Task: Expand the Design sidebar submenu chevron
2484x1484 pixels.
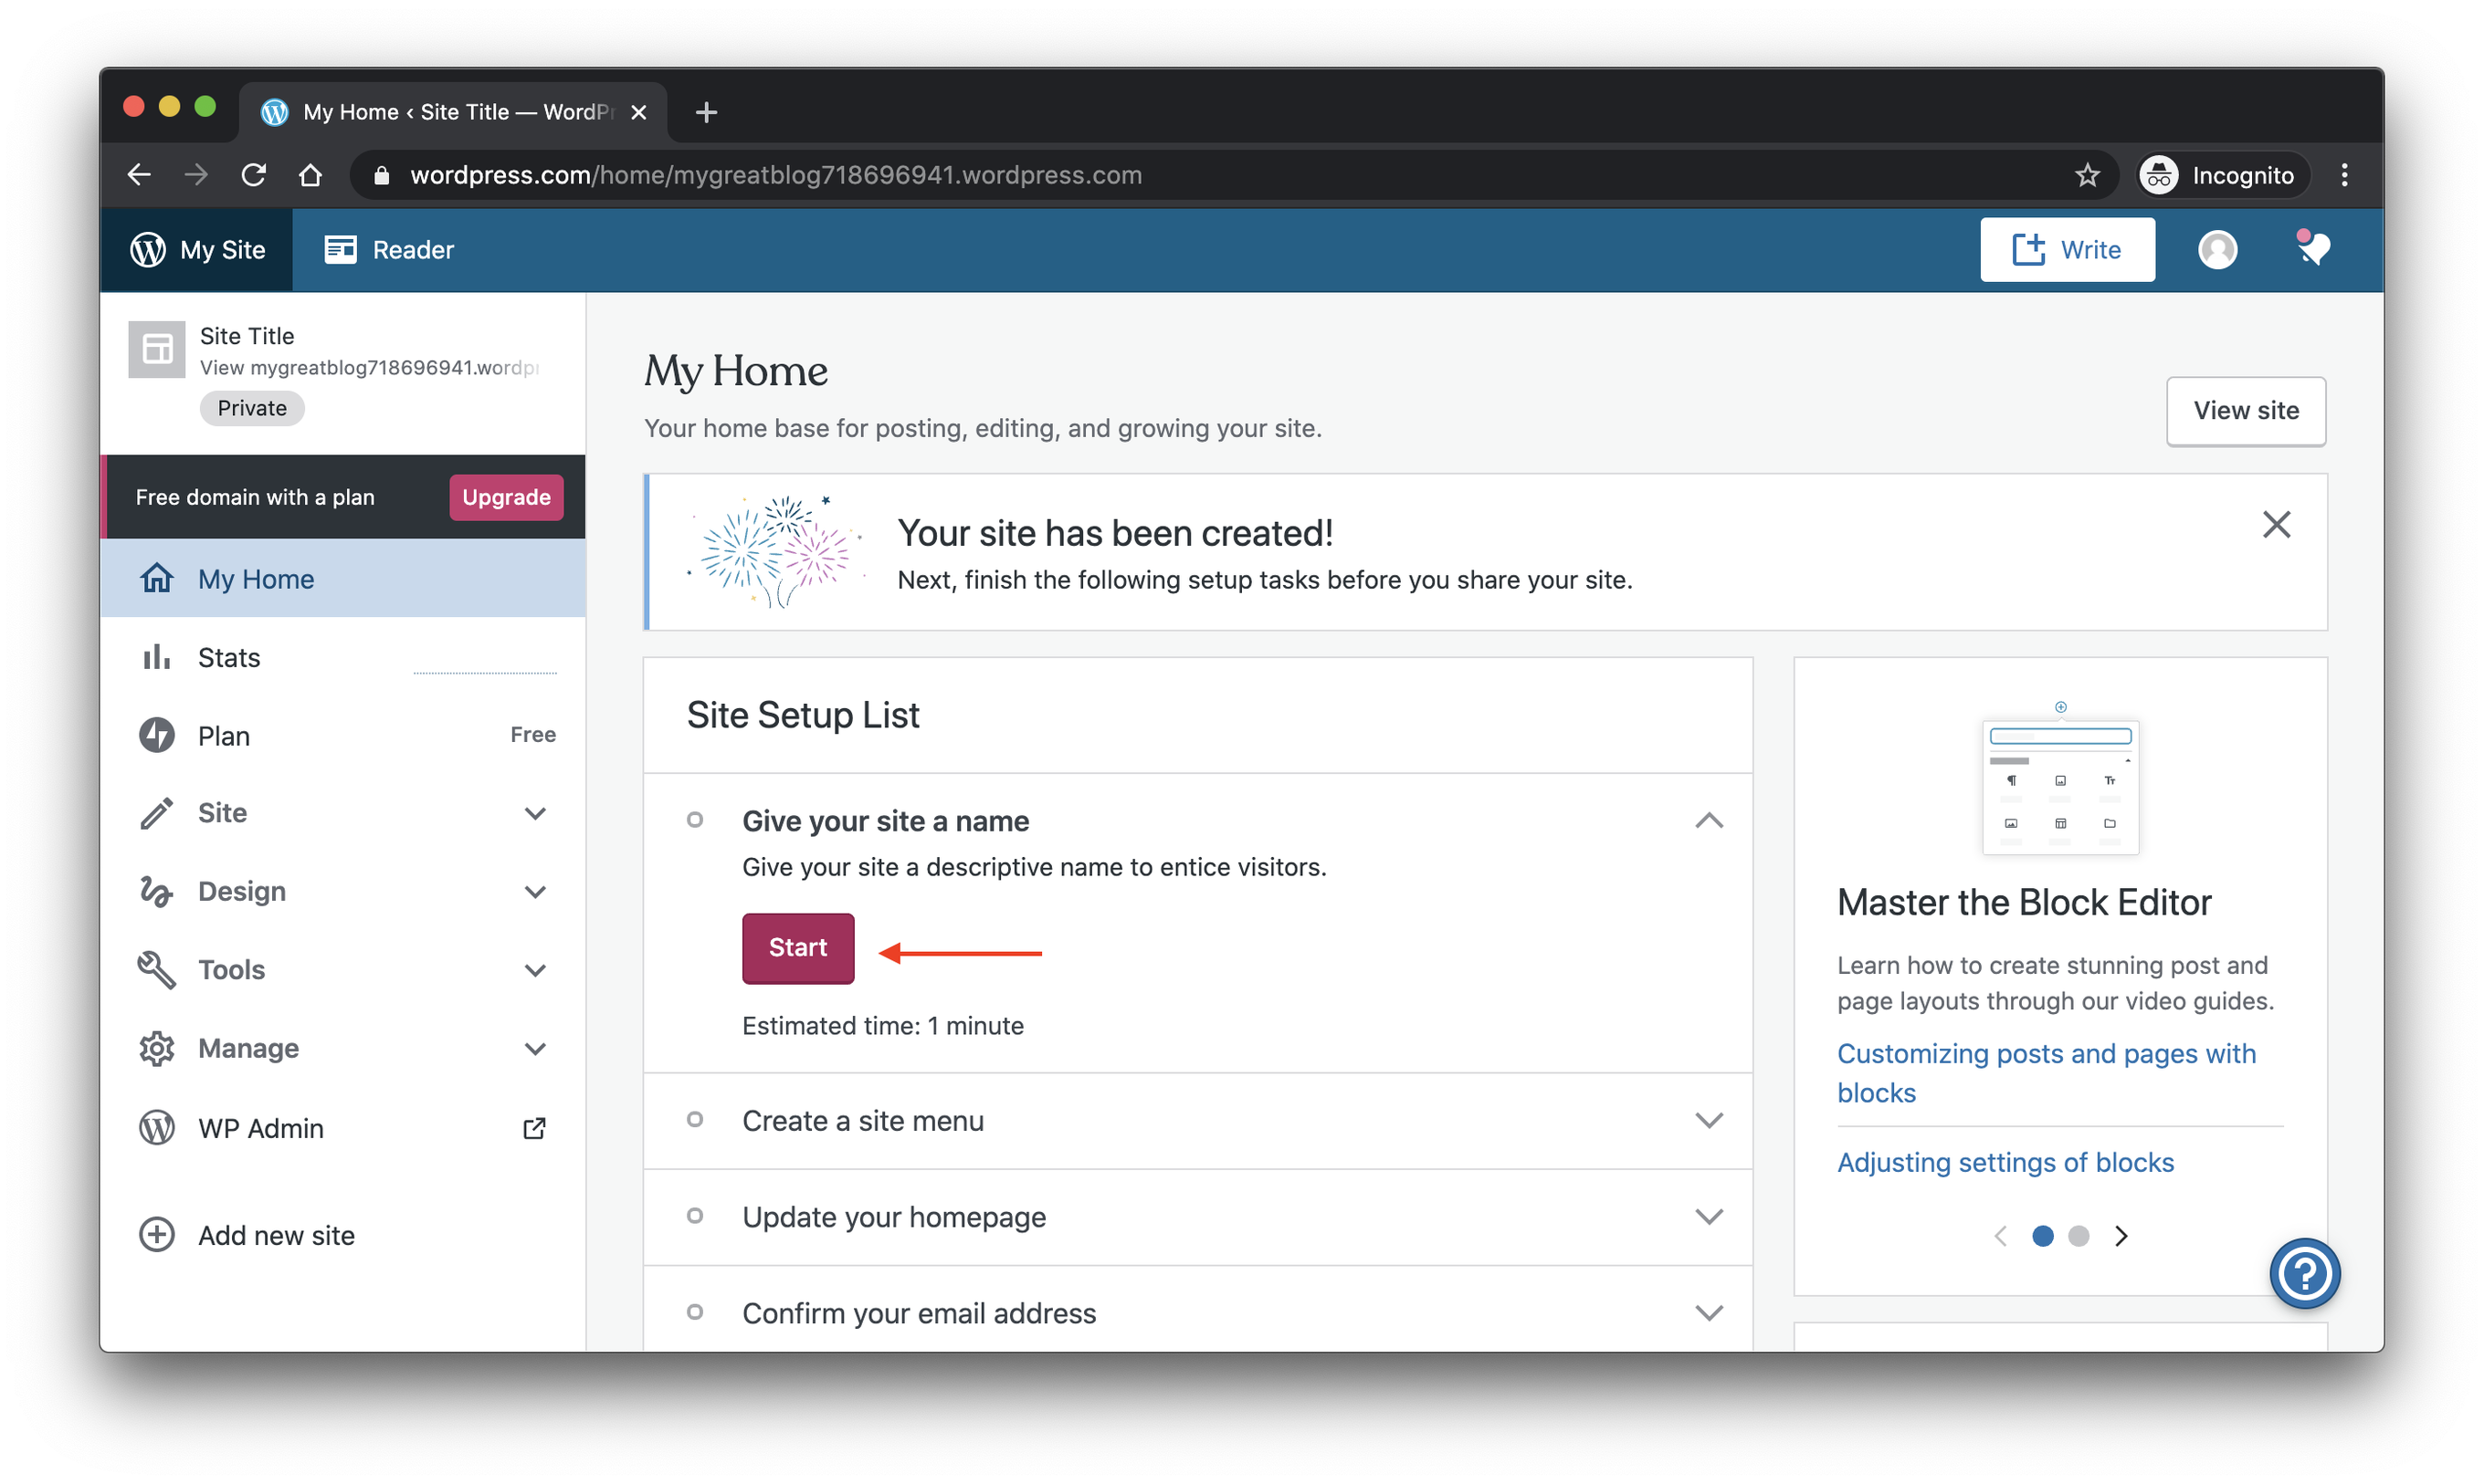Action: 535,891
